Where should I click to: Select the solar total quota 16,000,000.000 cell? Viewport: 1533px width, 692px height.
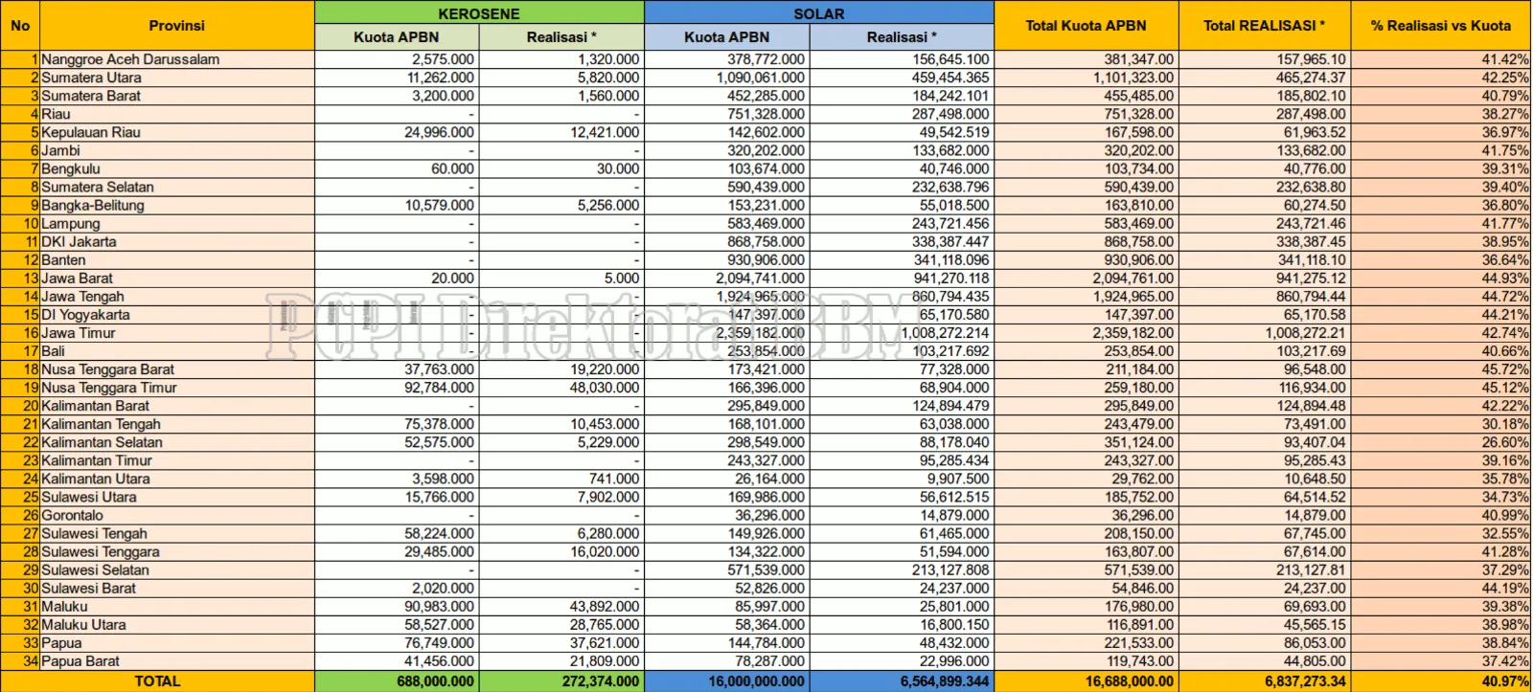click(727, 681)
